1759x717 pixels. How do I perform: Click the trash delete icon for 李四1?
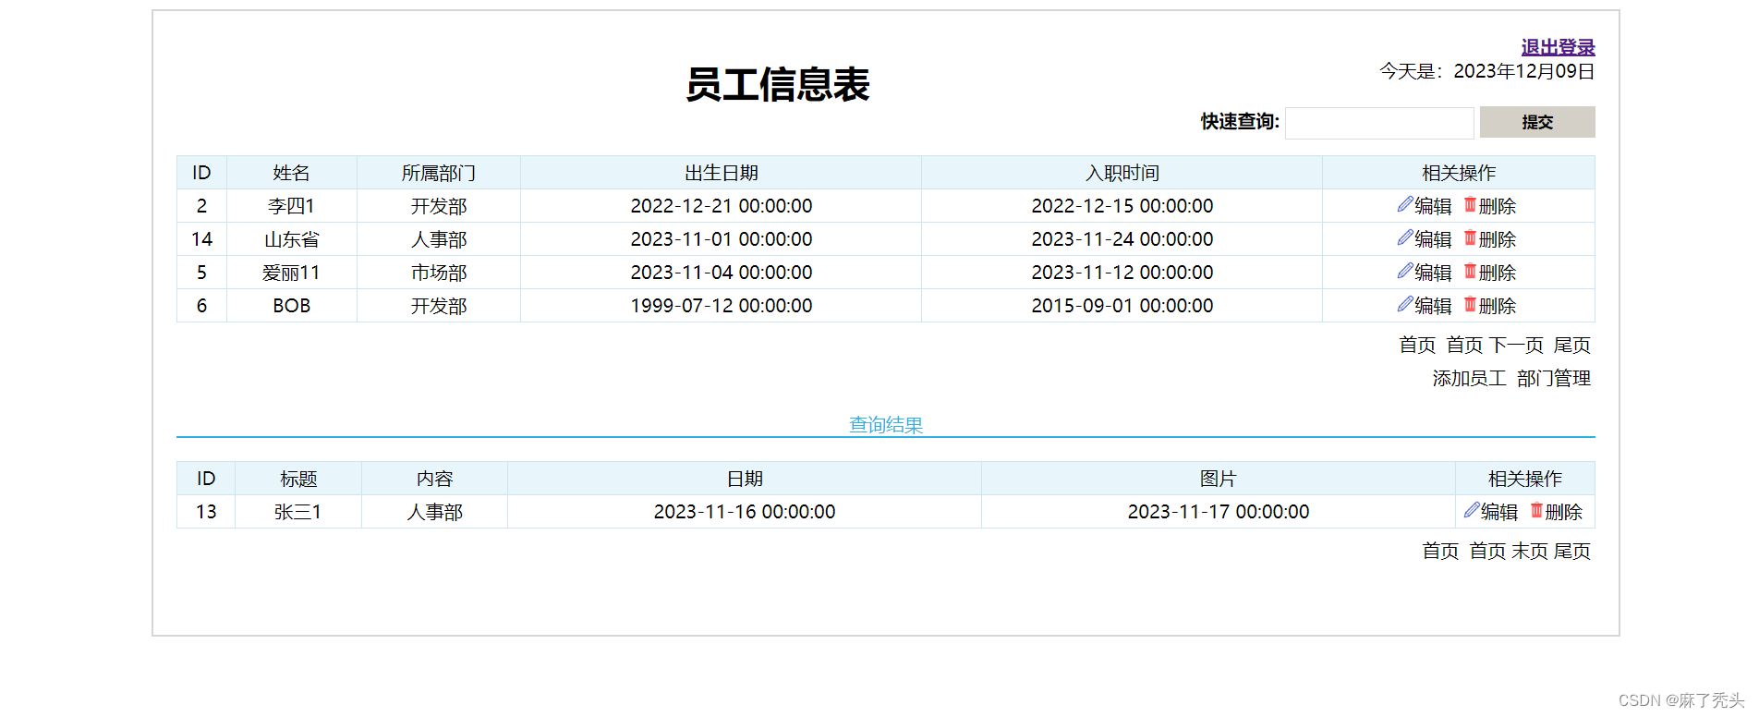1470,204
